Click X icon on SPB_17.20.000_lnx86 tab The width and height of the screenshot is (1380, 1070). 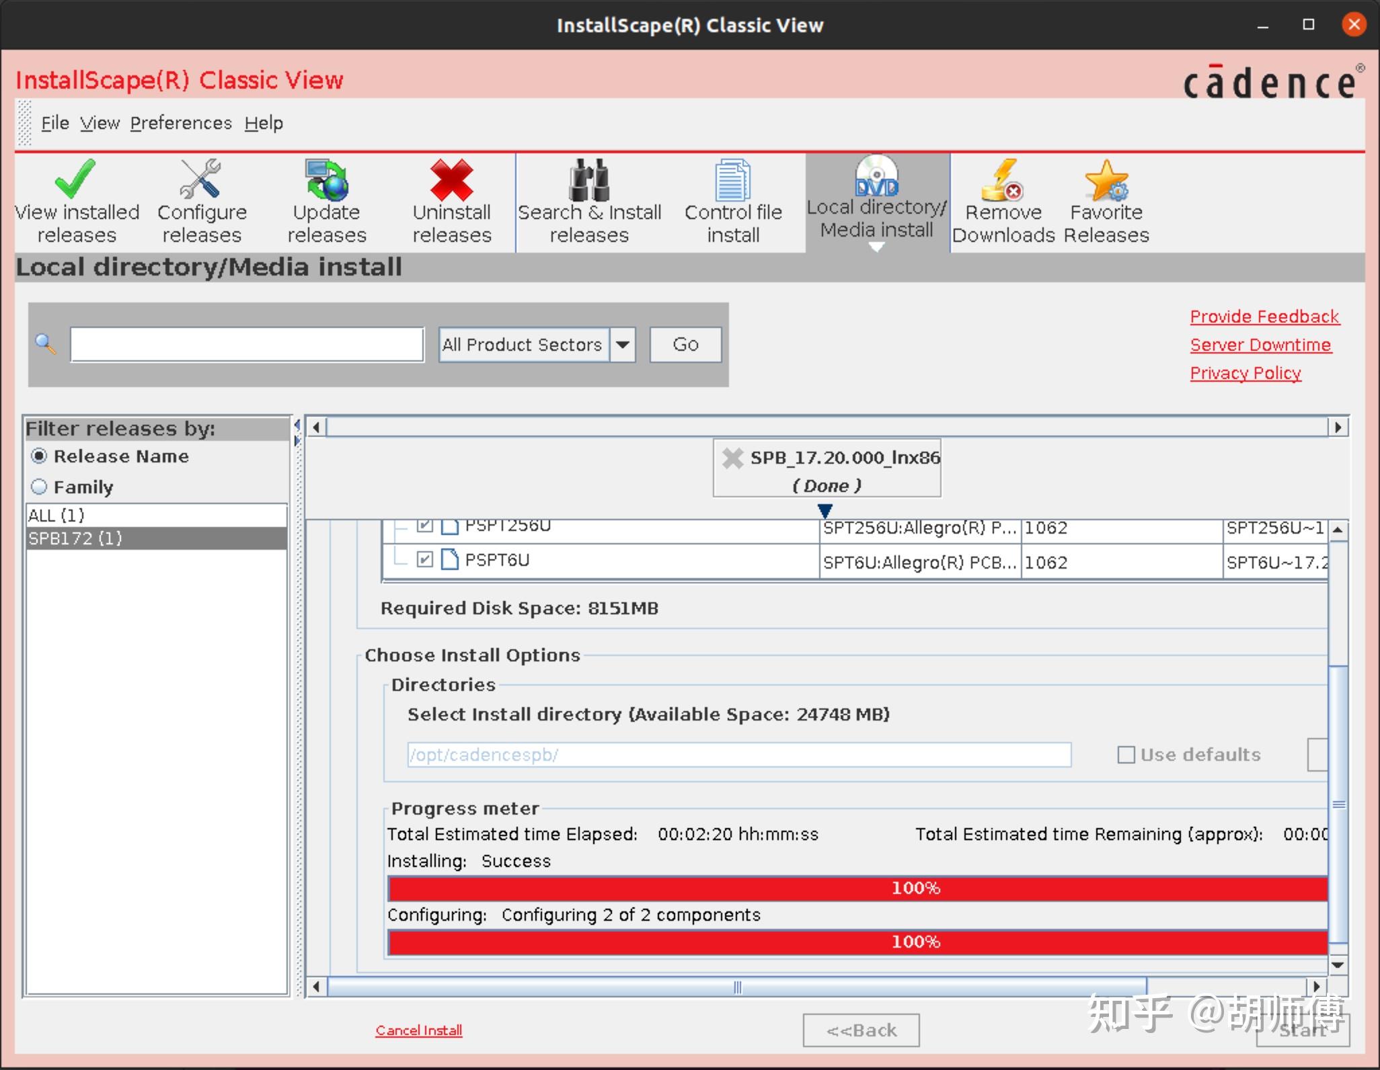[732, 458]
